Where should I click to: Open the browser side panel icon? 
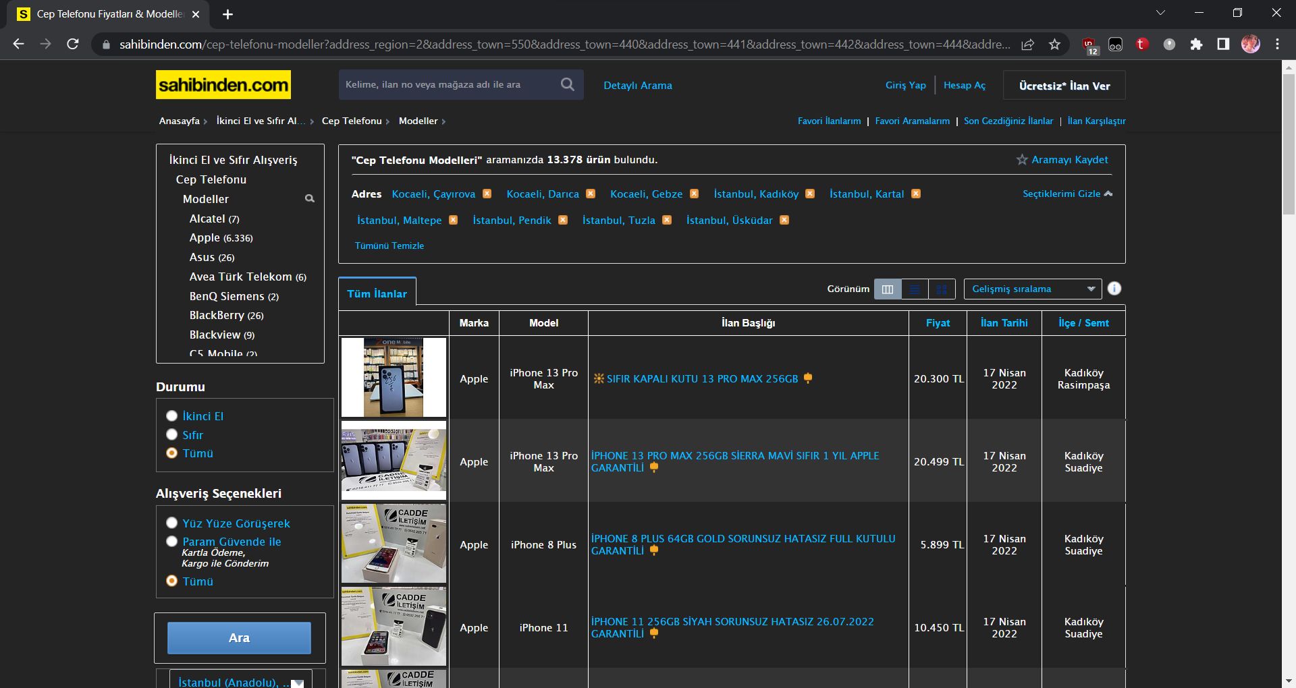coord(1223,45)
